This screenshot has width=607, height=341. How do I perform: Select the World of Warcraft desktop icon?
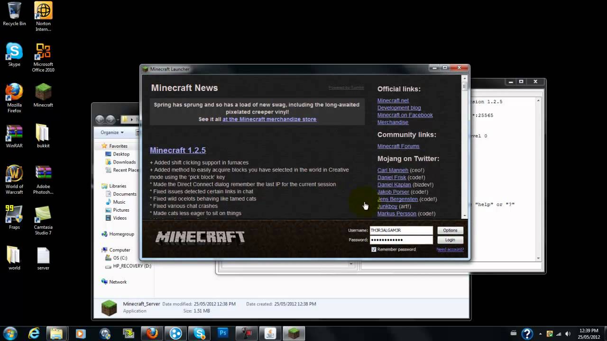point(14,180)
